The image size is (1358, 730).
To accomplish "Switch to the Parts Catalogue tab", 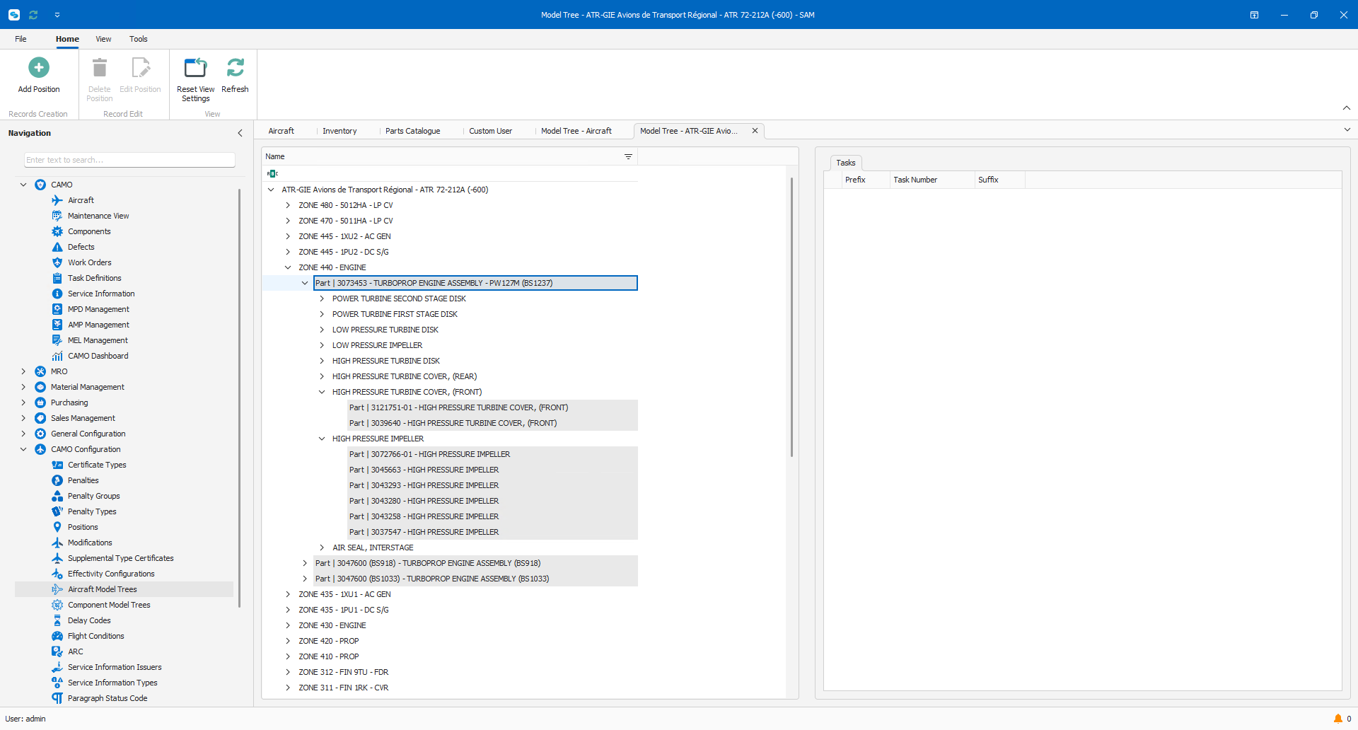I will coord(412,131).
